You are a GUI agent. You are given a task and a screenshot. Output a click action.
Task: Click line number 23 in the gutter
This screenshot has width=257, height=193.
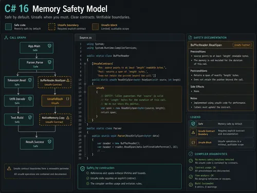(80, 128)
